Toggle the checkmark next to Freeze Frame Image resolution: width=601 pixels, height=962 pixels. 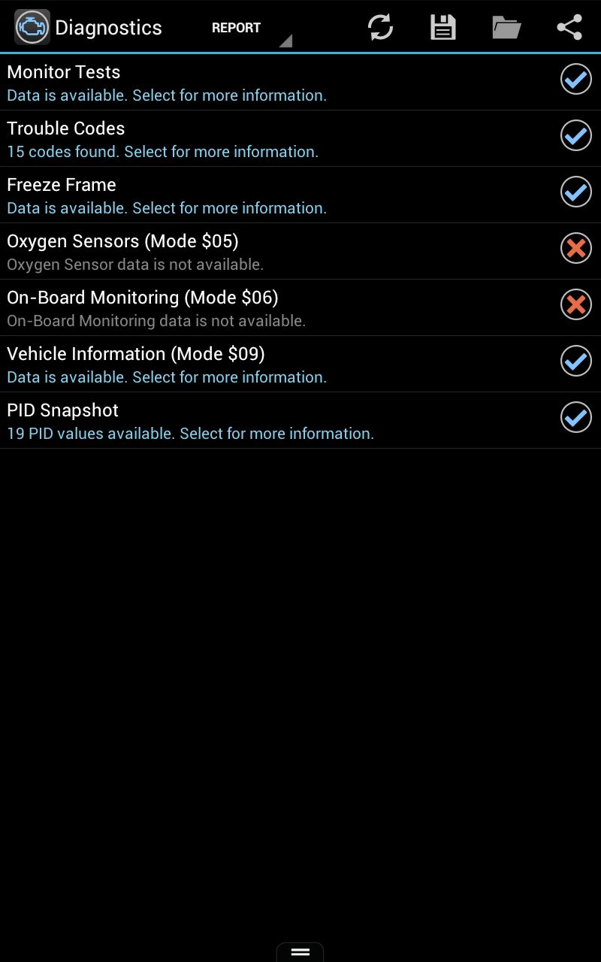click(575, 192)
